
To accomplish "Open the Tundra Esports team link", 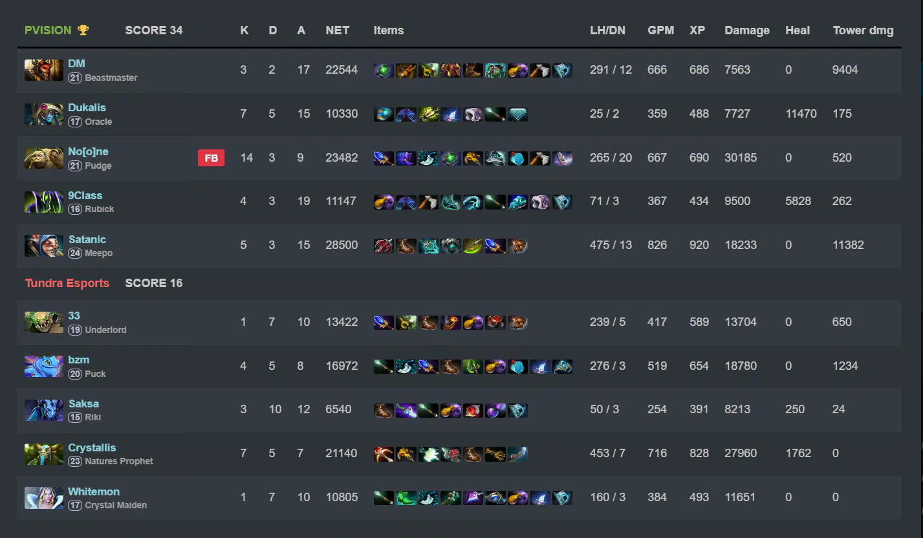I will click(x=67, y=283).
